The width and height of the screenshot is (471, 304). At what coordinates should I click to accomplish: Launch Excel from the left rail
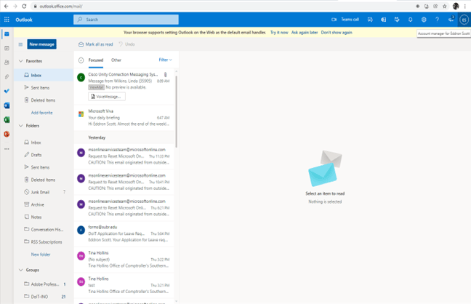point(7,120)
